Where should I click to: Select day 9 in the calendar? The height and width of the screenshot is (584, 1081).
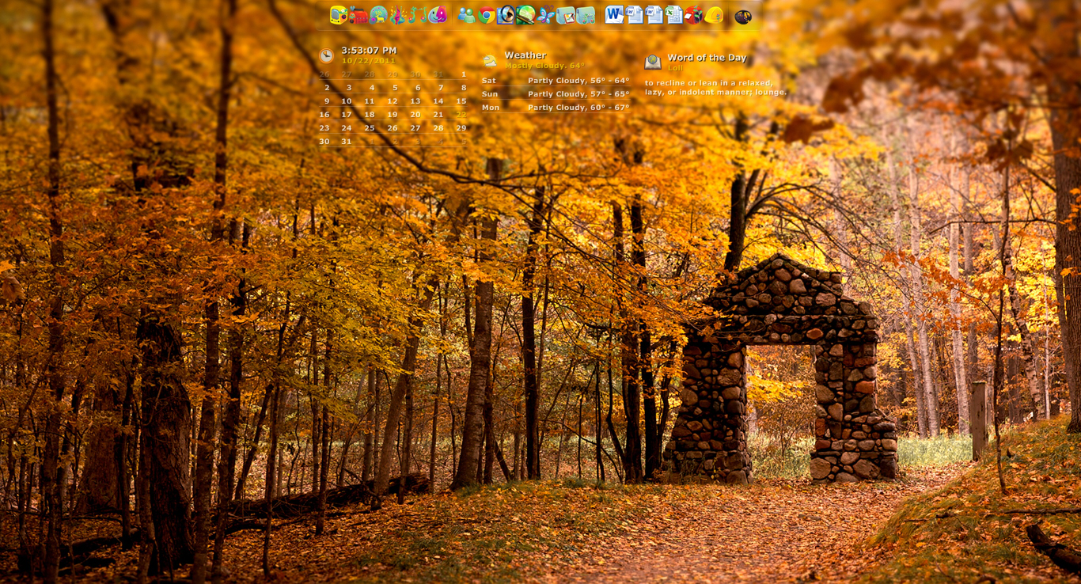pos(327,100)
